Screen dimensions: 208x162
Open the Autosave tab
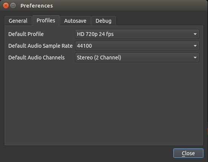pyautogui.click(x=75, y=21)
